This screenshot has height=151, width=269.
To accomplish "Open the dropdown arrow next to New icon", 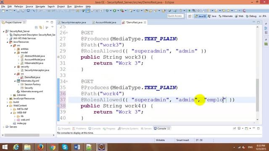I will (7, 11).
